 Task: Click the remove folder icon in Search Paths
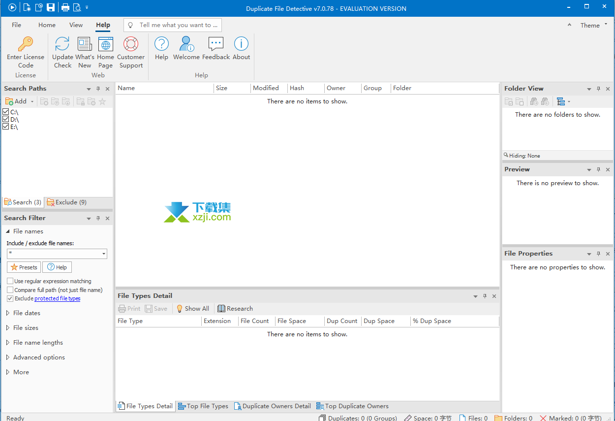44,101
